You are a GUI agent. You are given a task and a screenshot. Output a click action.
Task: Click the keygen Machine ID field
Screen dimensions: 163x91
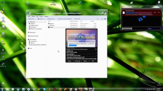(x=81, y=52)
